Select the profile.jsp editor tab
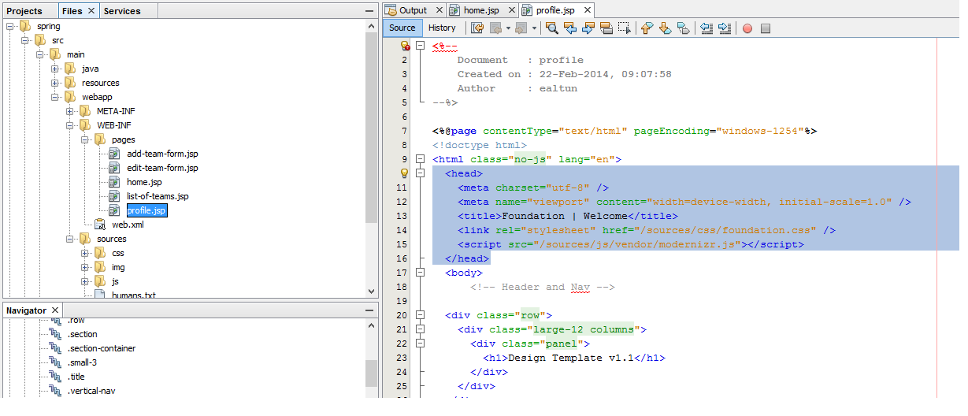The width and height of the screenshot is (968, 416). pos(555,10)
